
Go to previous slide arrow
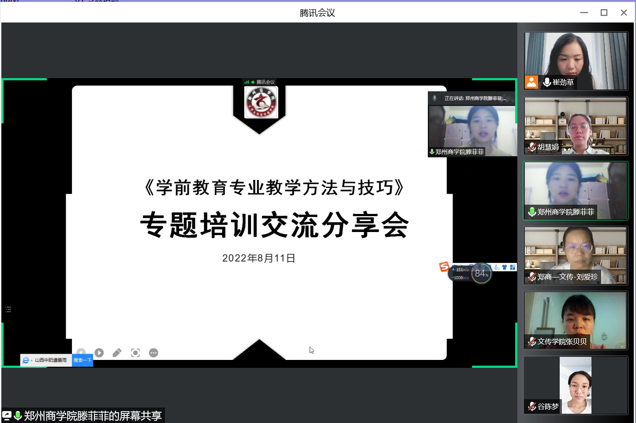[x=81, y=352]
